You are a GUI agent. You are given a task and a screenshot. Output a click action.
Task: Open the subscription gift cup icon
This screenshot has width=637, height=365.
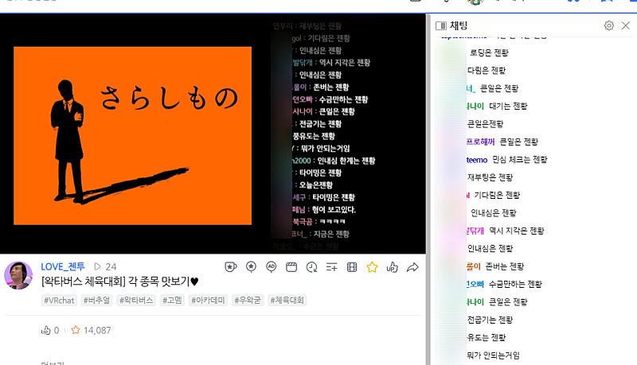[231, 267]
